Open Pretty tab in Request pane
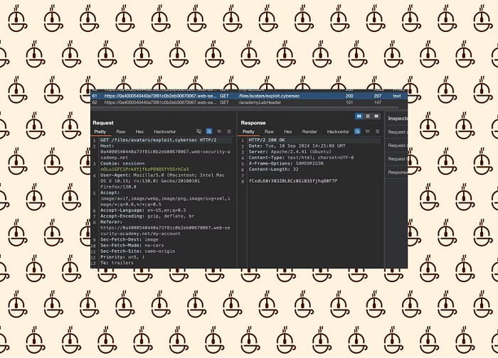This screenshot has height=358, width=498. click(100, 131)
